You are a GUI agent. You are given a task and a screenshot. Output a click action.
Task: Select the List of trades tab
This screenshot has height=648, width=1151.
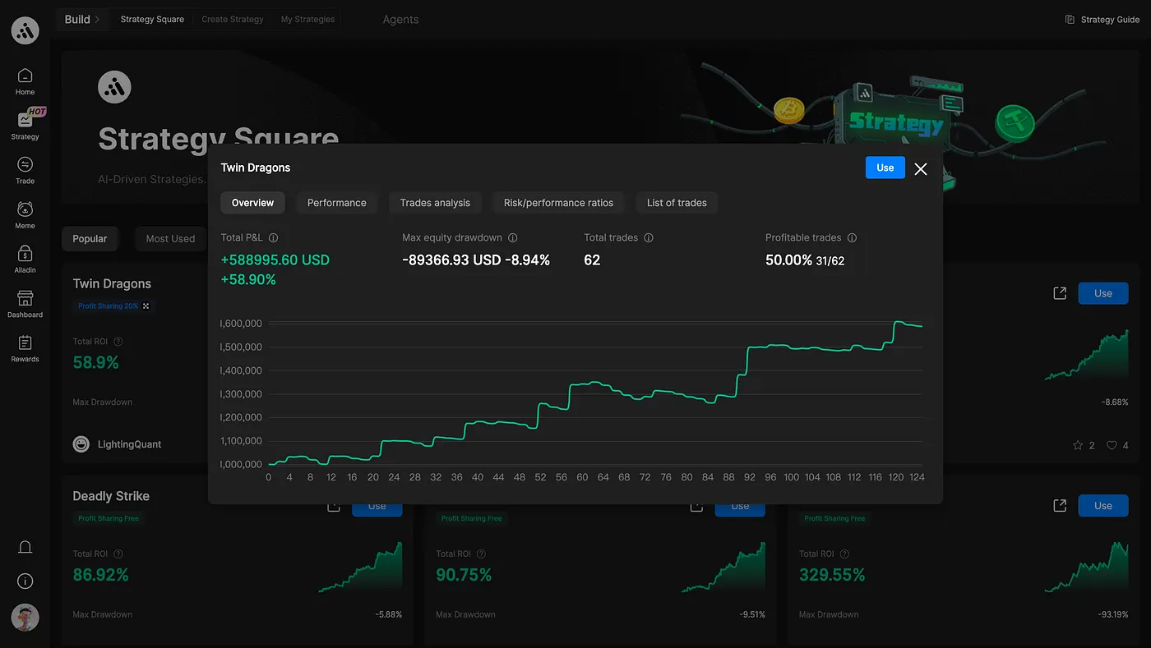click(677, 203)
